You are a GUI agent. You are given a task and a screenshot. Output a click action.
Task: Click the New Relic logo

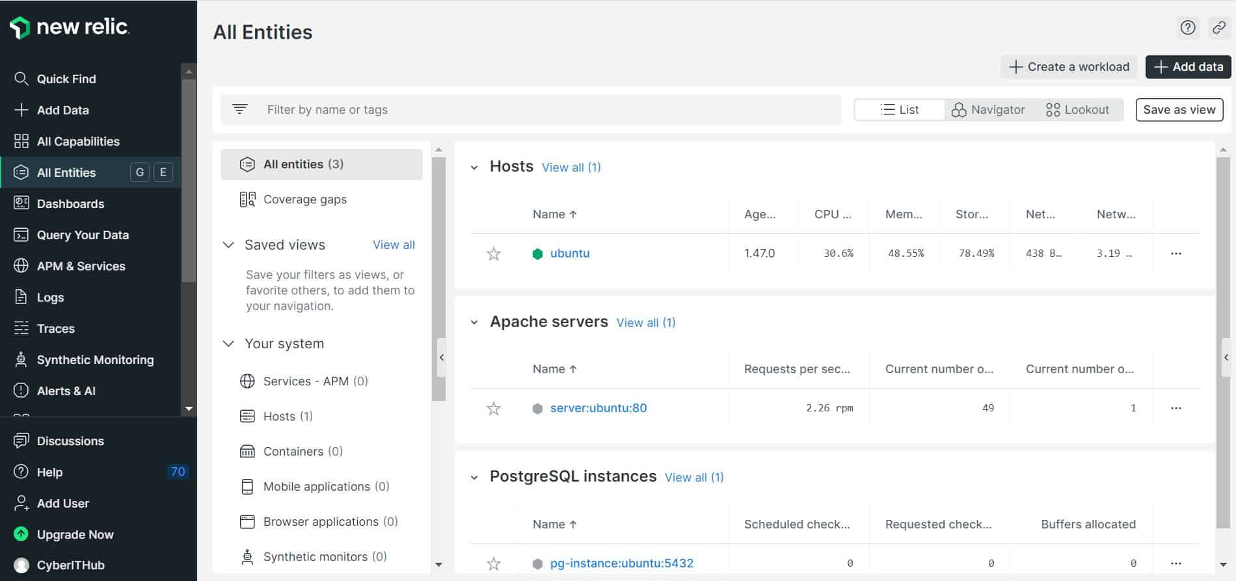coord(69,27)
